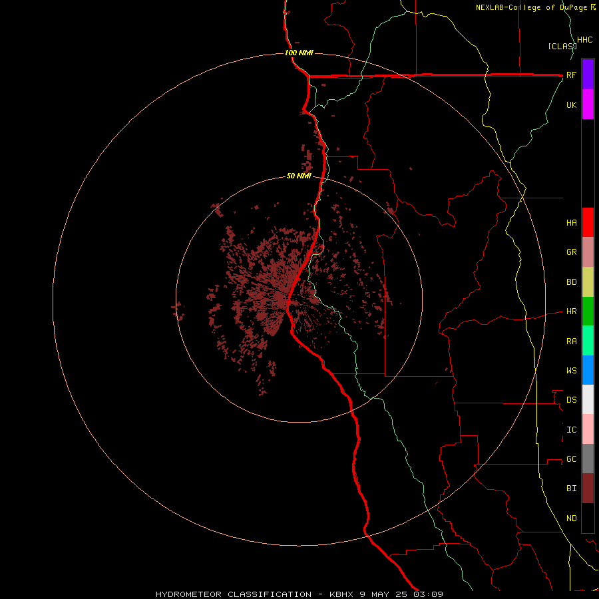Viewport: 599px width, 599px height.
Task: Select the BD yellow legend swatch
Action: coord(588,282)
